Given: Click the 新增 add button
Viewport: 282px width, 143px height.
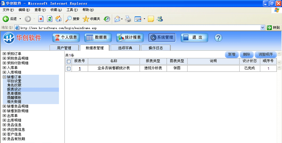Looking at the screenshot, I should click(x=232, y=54).
